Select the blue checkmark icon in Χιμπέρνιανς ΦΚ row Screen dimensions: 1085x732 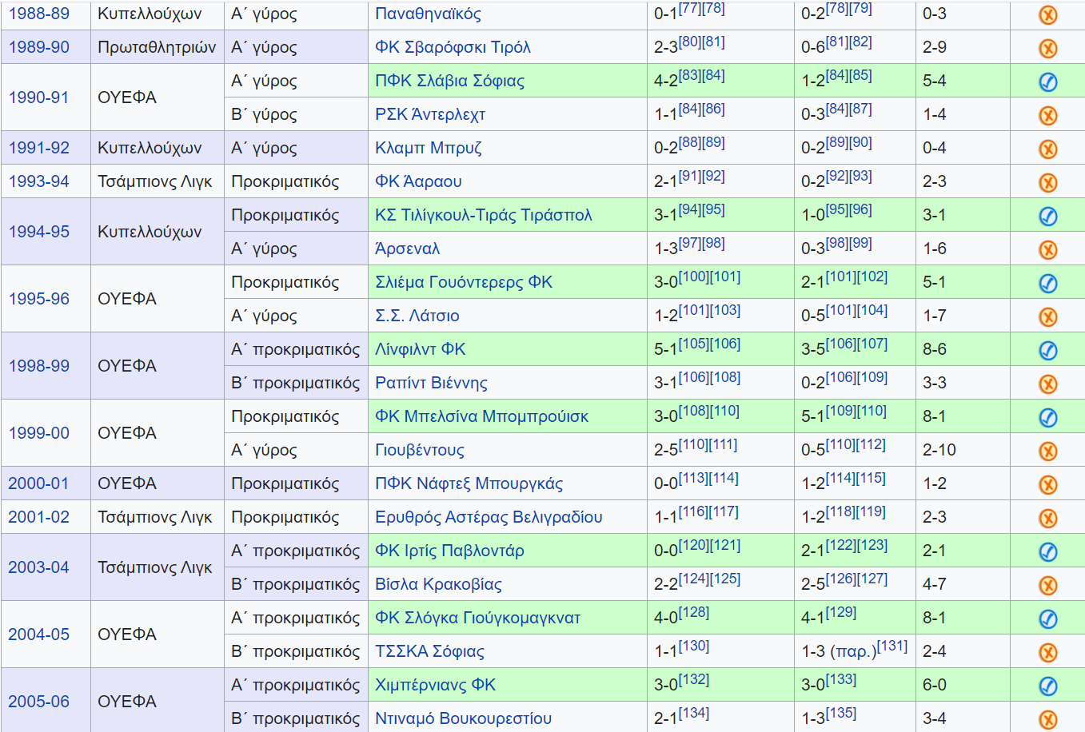click(x=1047, y=686)
